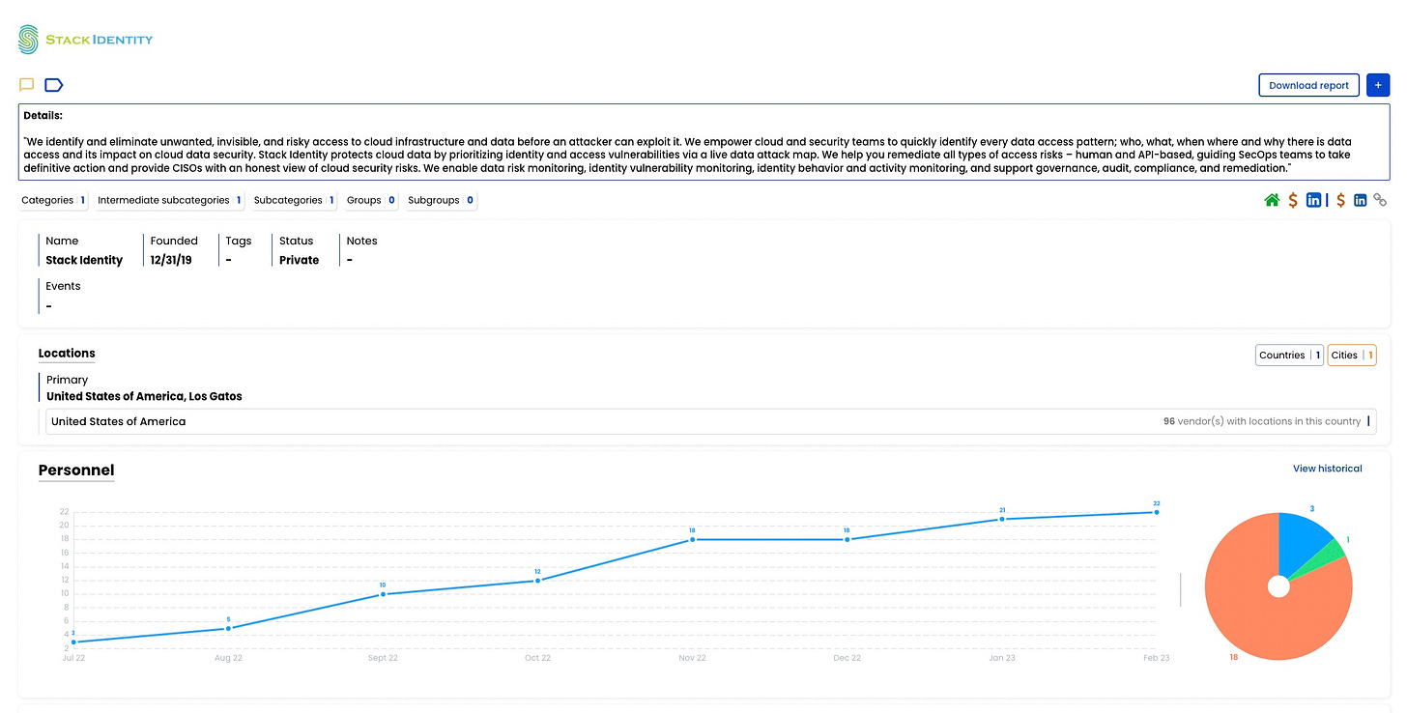Click the Tags field label
This screenshot has width=1407, height=713.
239,241
